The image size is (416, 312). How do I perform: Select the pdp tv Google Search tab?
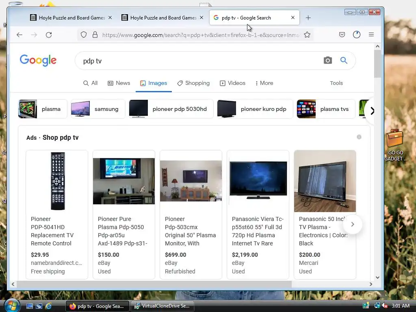tap(254, 18)
